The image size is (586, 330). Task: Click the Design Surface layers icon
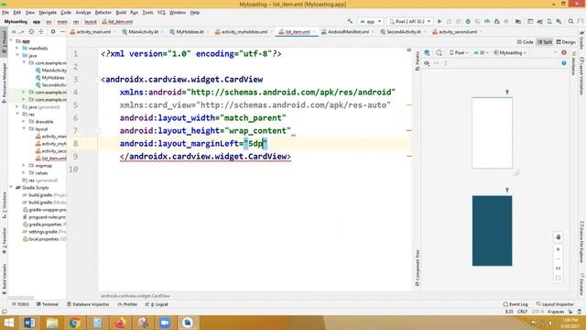coord(427,53)
